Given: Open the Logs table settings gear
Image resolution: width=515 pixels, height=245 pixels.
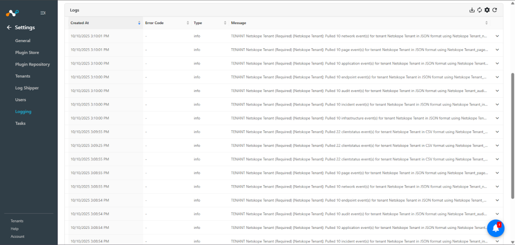Looking at the screenshot, I should 487,10.
